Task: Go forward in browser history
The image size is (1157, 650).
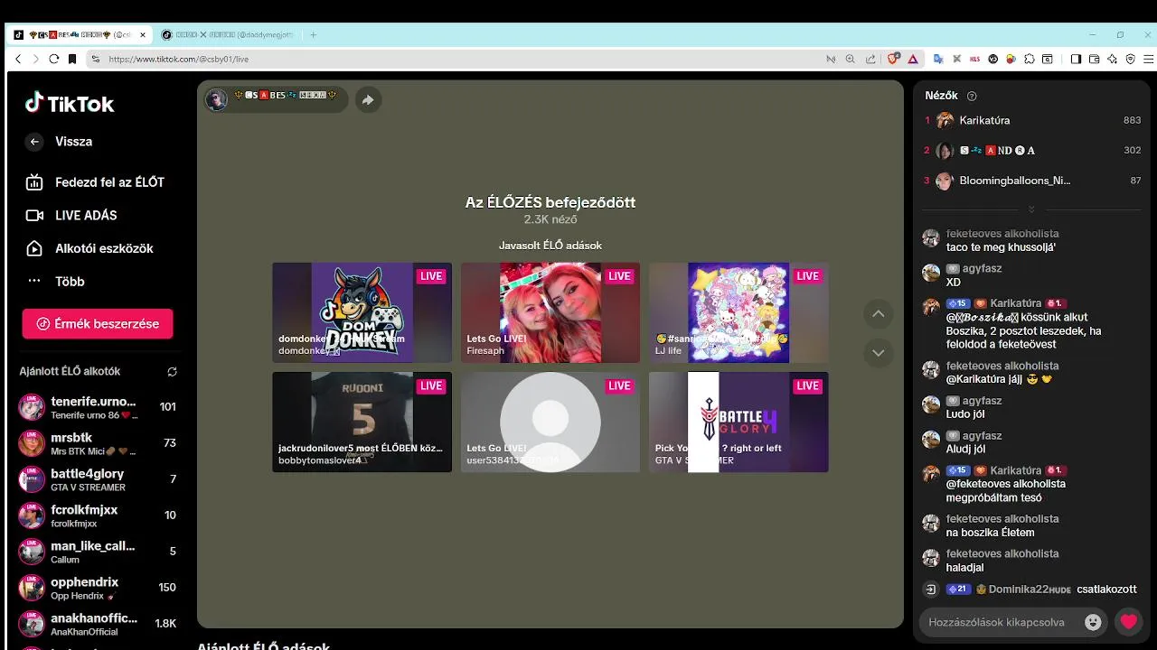Action: coord(36,59)
